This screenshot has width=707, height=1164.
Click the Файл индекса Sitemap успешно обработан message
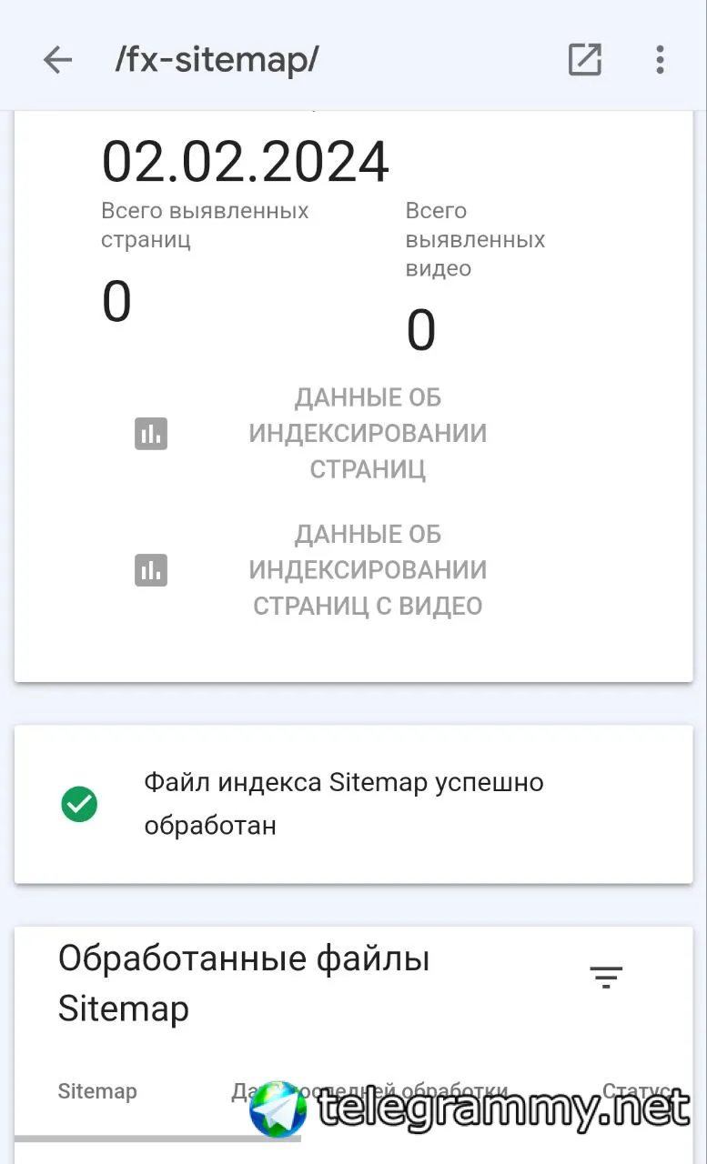(344, 804)
